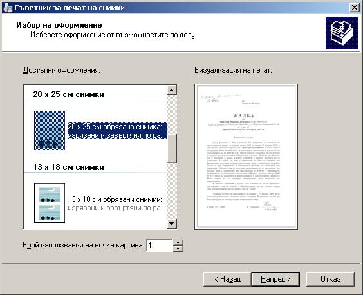Choose '13 x 18 см обрязани снимки' list entry
The height and width of the screenshot is (295, 363).
tap(117, 204)
